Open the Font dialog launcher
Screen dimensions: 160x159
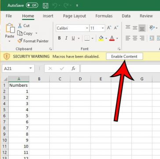tap(119, 49)
